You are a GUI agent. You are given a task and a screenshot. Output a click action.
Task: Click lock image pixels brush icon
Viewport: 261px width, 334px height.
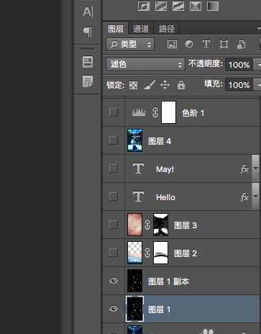pos(150,85)
